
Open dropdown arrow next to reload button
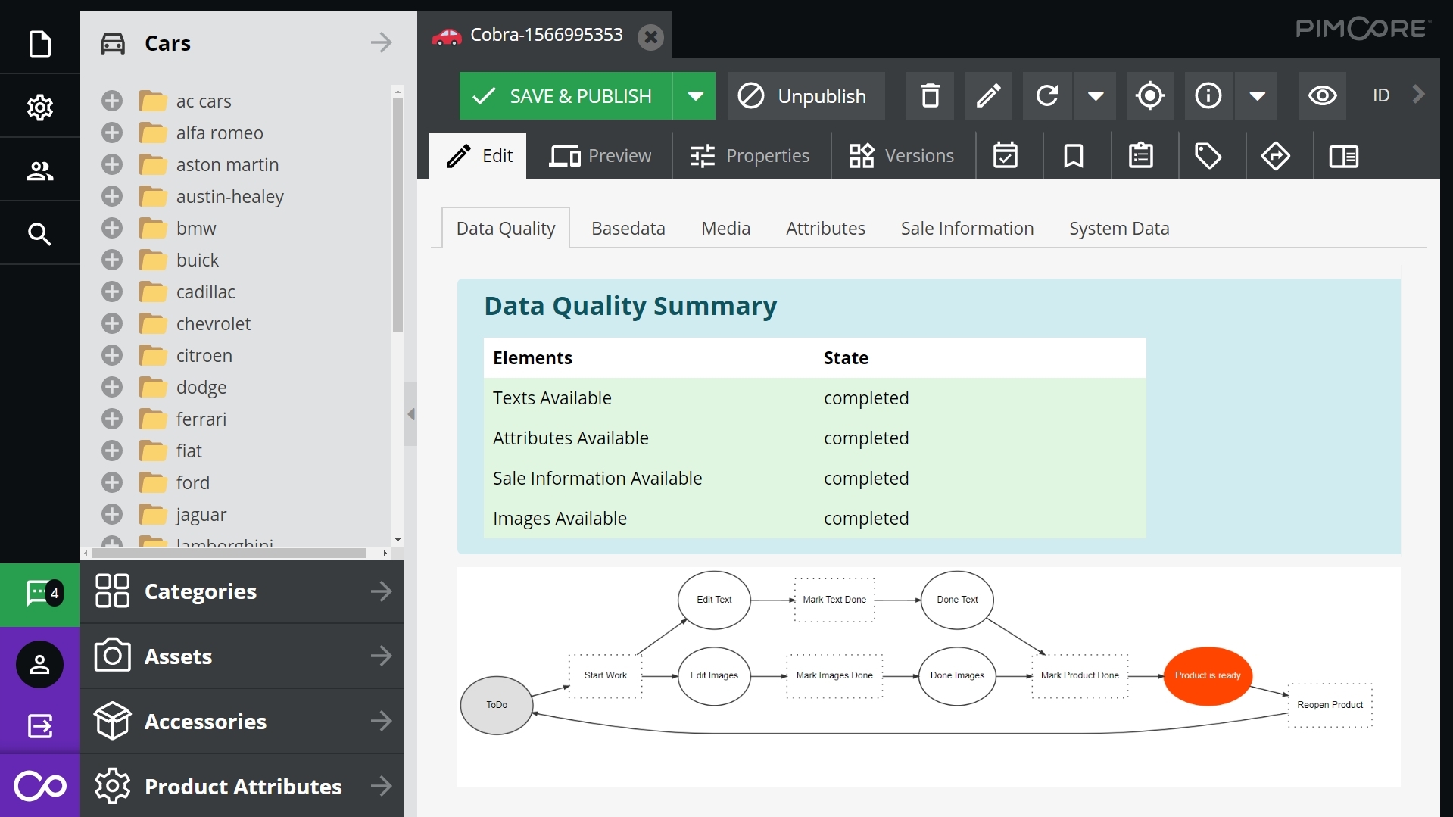pos(1095,96)
